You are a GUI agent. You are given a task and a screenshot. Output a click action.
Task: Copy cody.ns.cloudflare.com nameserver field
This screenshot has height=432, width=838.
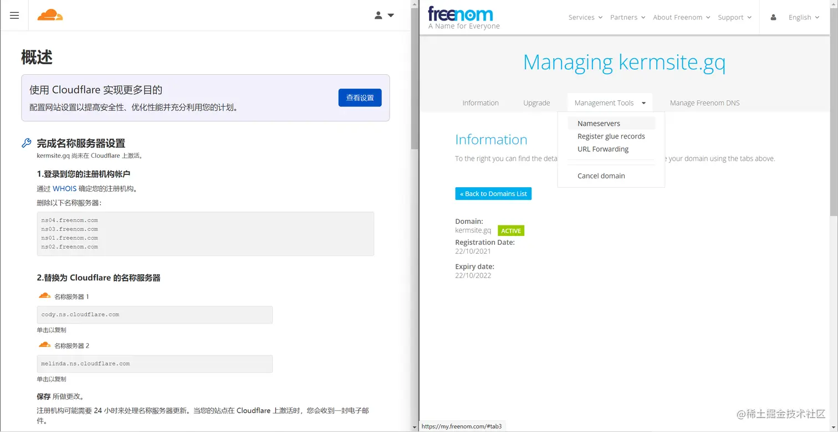coord(155,315)
